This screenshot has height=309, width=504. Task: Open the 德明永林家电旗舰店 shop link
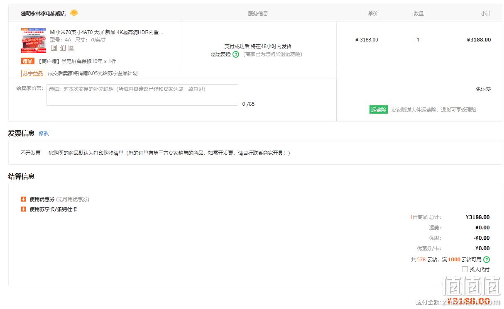(44, 13)
